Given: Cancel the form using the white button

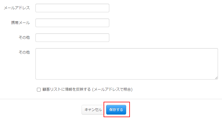Looking at the screenshot, I should point(93,110).
